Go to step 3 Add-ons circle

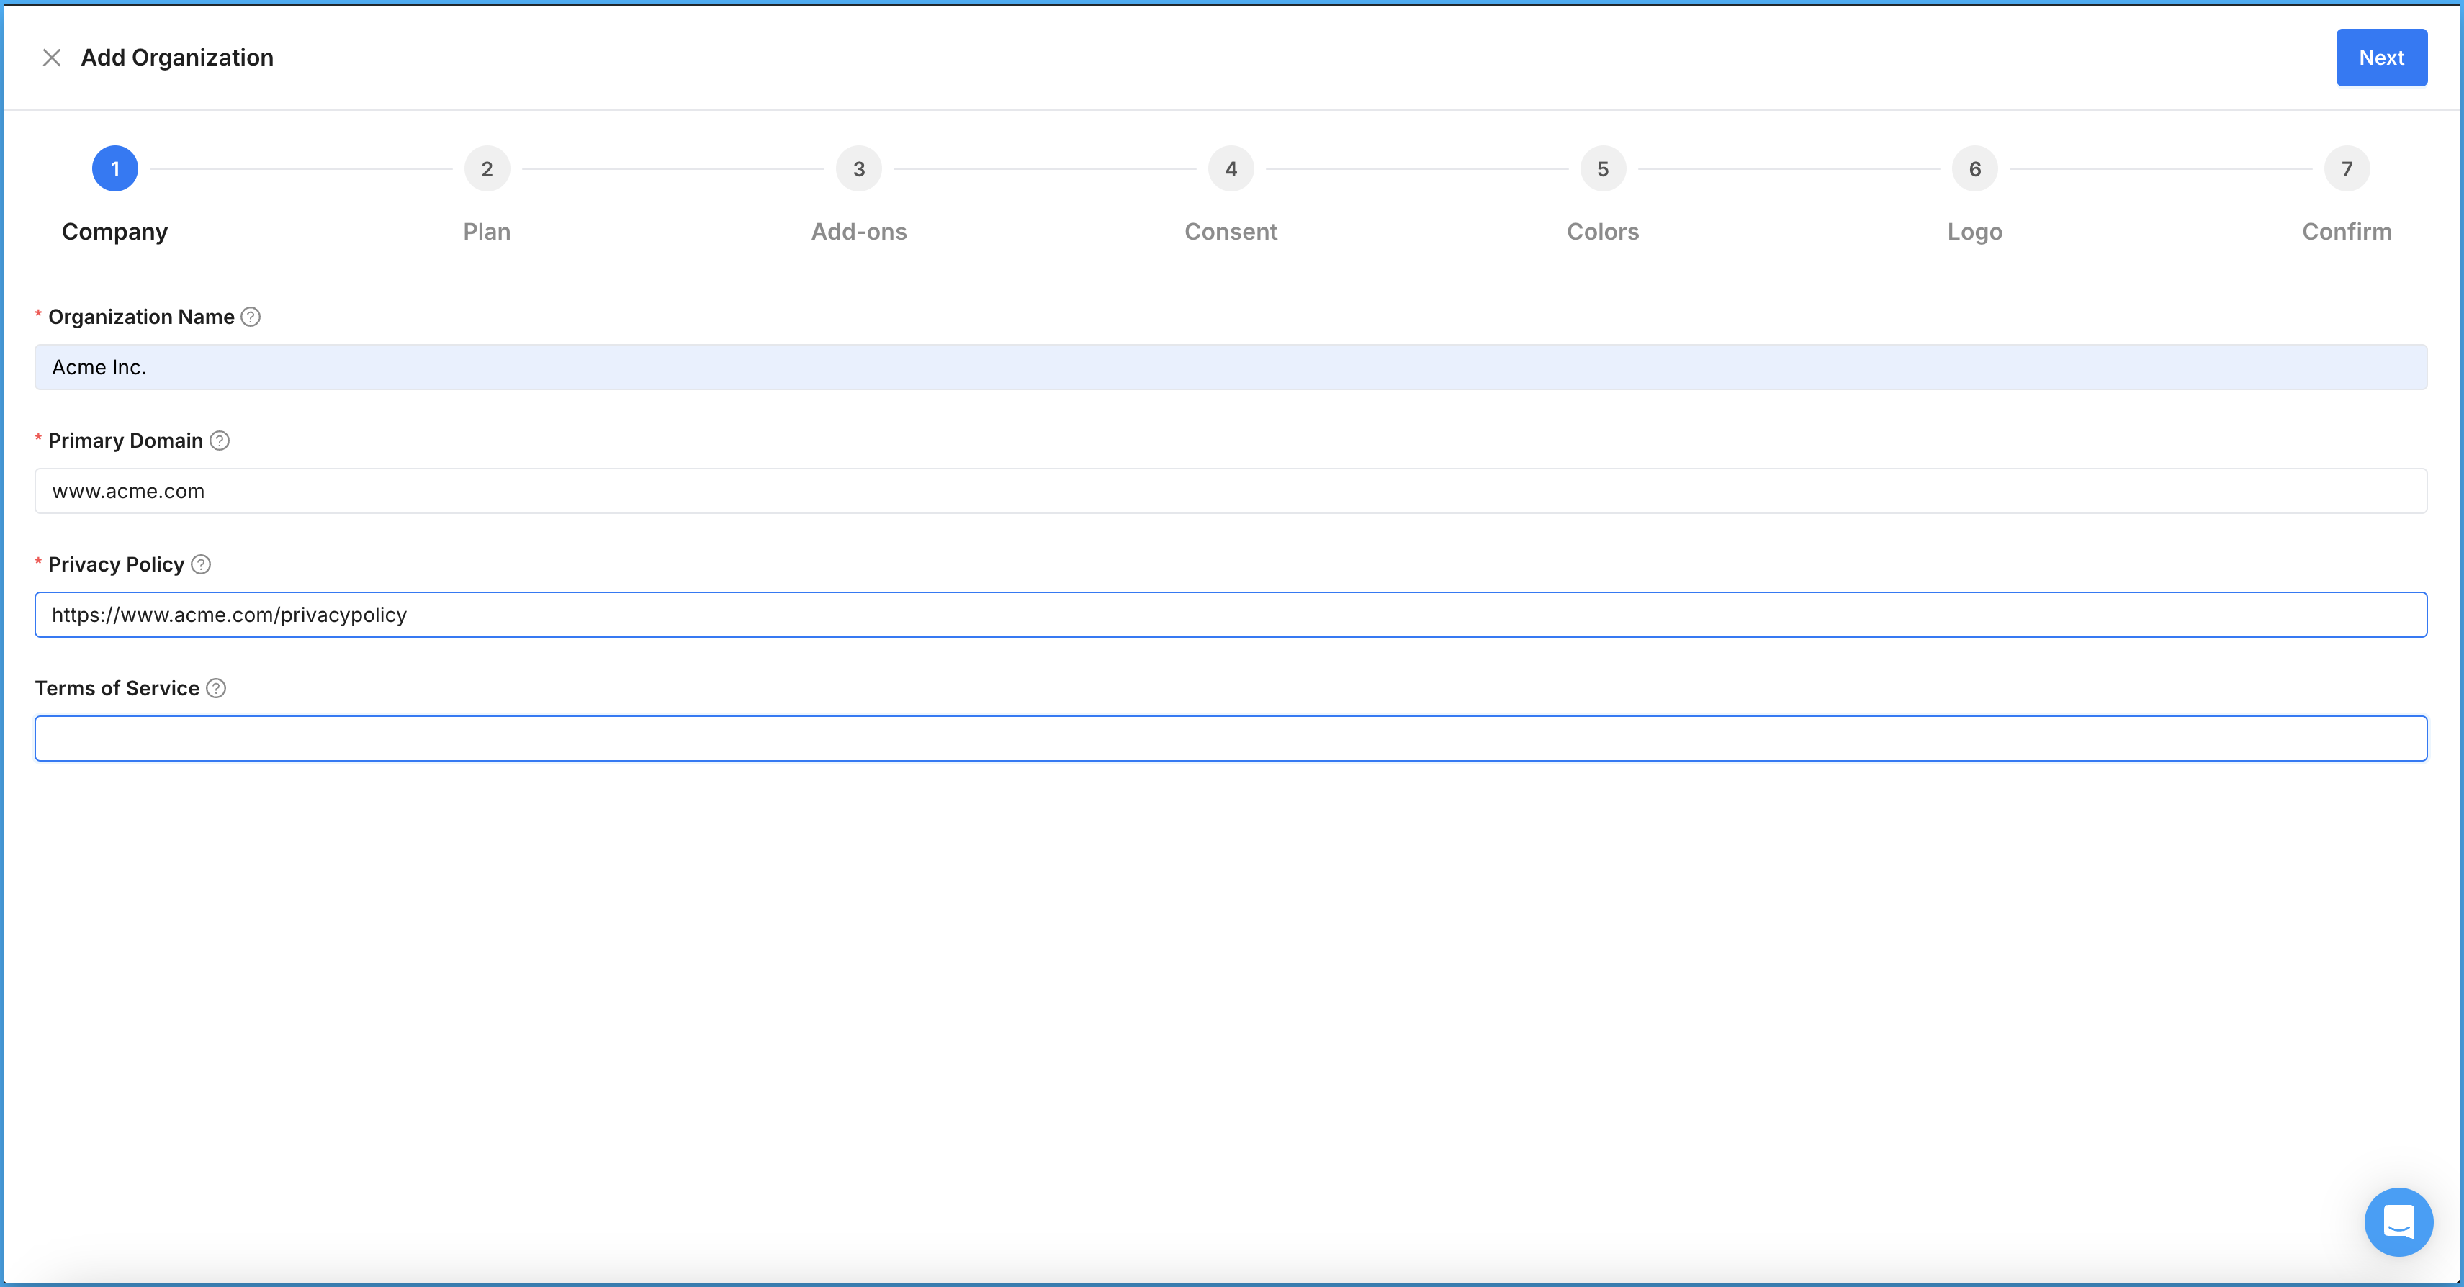coord(859,168)
